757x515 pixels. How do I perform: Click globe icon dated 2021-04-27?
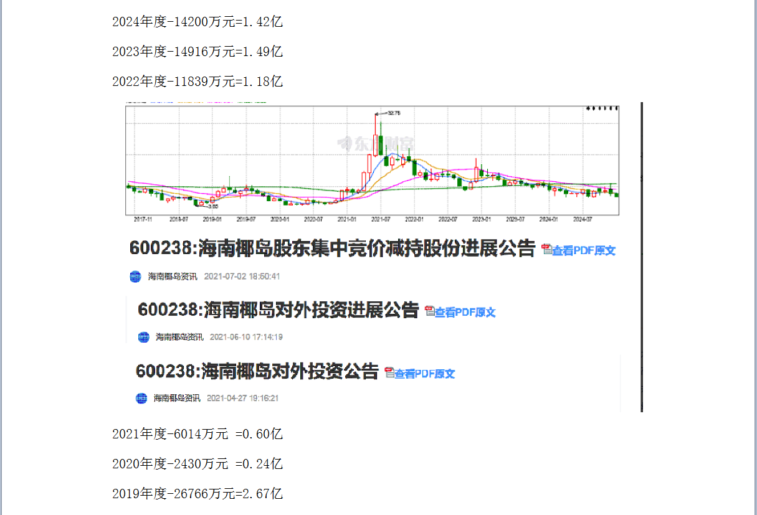pos(141,398)
